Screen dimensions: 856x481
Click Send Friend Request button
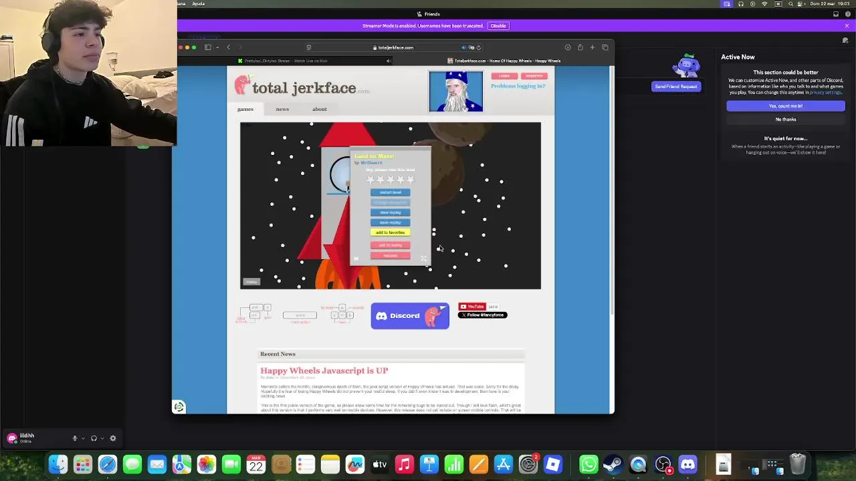coord(676,86)
